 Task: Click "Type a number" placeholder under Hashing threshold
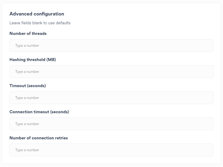(27, 72)
